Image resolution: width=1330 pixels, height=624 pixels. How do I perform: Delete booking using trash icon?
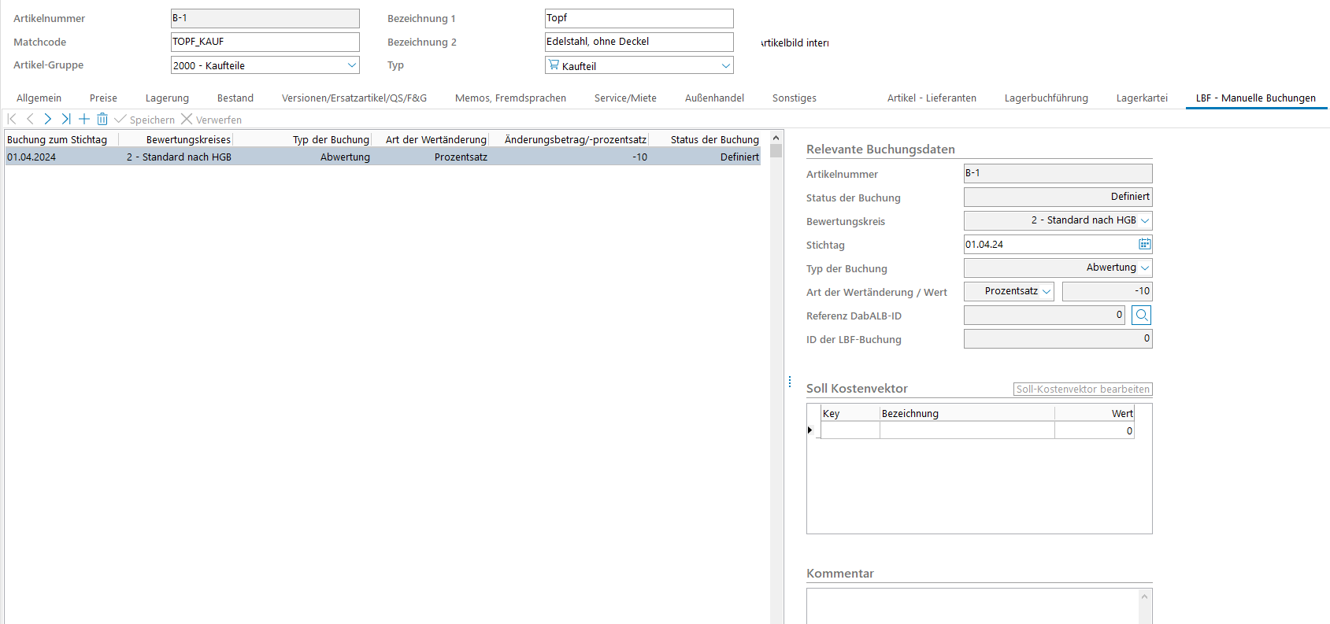point(102,119)
